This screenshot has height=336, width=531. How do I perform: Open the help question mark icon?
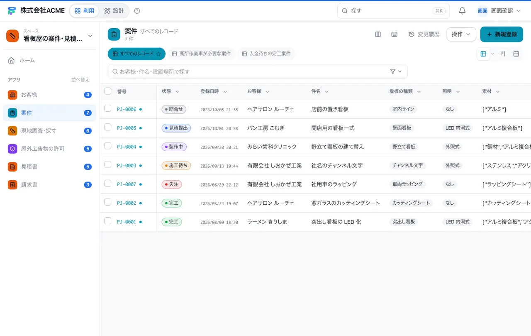(x=137, y=11)
